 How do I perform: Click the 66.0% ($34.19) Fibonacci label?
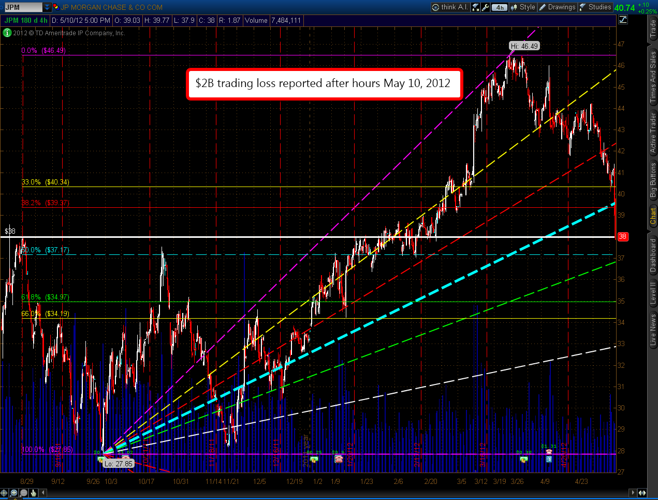tap(45, 313)
